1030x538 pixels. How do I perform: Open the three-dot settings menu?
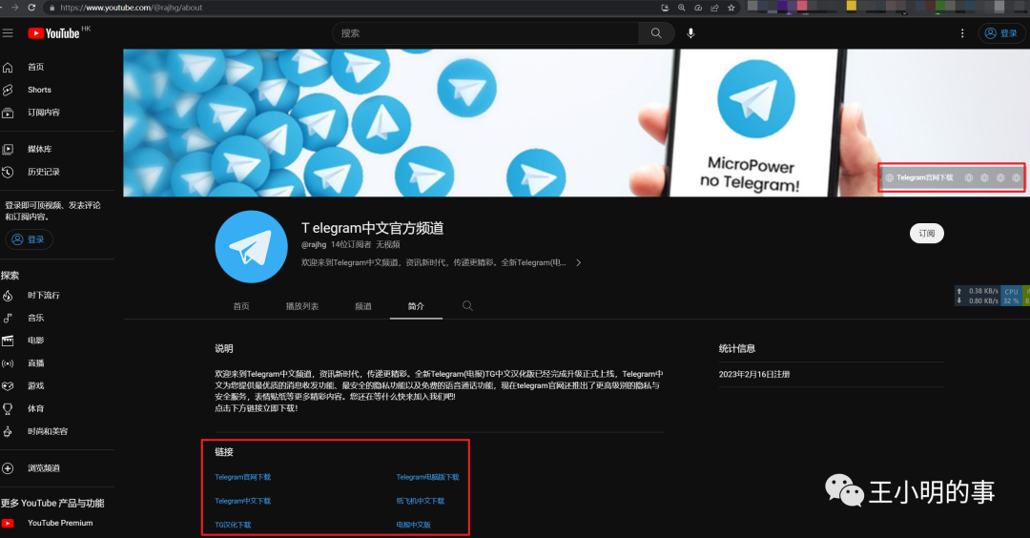[x=962, y=32]
